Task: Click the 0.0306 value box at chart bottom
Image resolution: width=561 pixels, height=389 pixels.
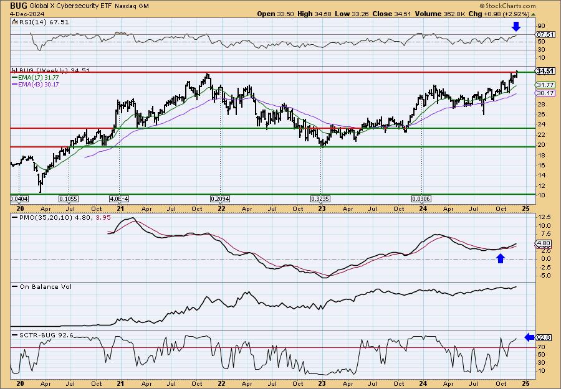Action: [421, 199]
